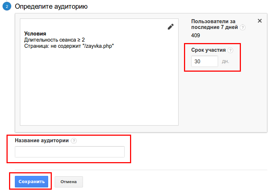
Task: Click the 'Пользователи за последние 7 дней' label
Action: (214, 24)
